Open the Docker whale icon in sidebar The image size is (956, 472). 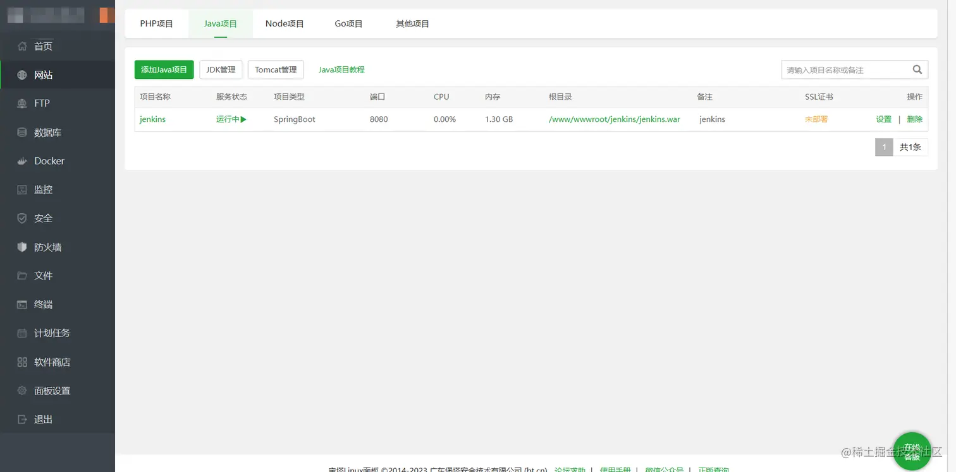pyautogui.click(x=22, y=161)
